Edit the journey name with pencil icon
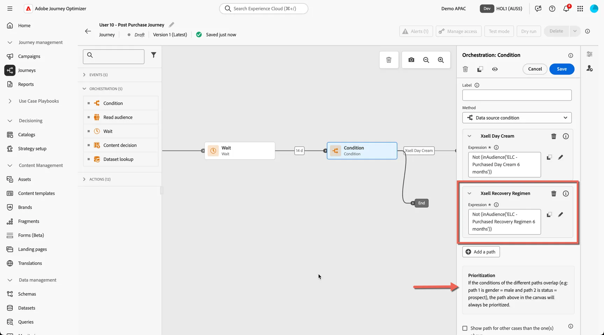This screenshot has width=604, height=335. click(171, 25)
